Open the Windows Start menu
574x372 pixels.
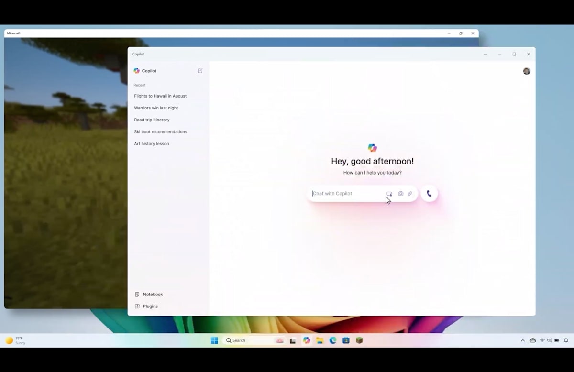click(215, 340)
